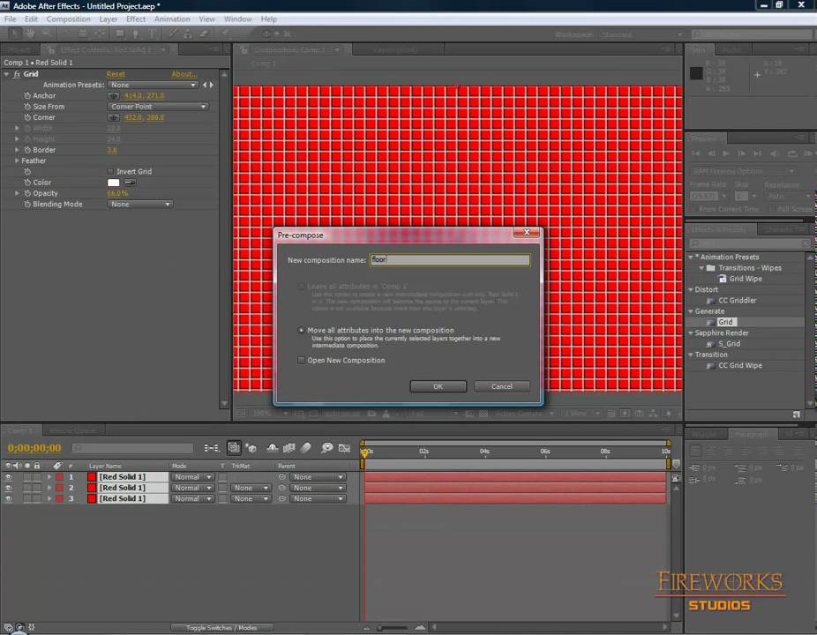The width and height of the screenshot is (817, 635).
Task: Collapse the Distort effects category
Action: pos(691,289)
